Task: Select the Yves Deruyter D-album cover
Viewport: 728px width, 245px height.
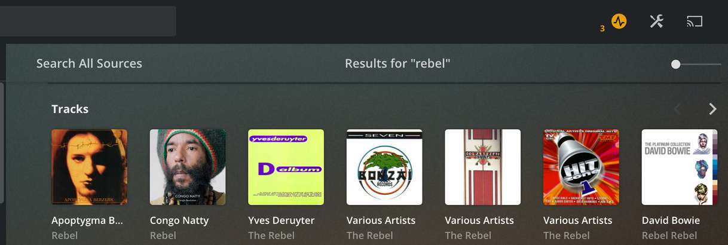Action: [x=286, y=167]
